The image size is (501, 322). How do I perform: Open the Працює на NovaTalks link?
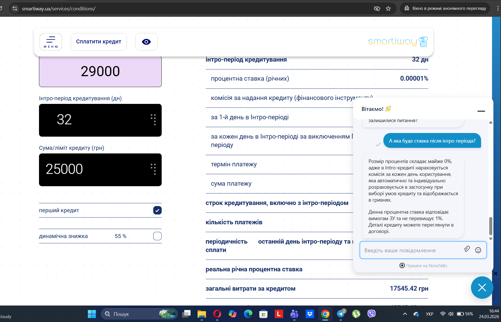coord(423,265)
